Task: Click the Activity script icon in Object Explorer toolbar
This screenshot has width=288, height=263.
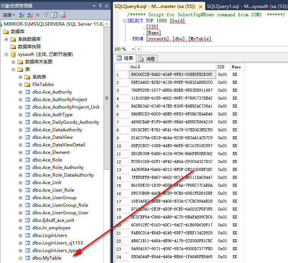Action: pos(62,15)
